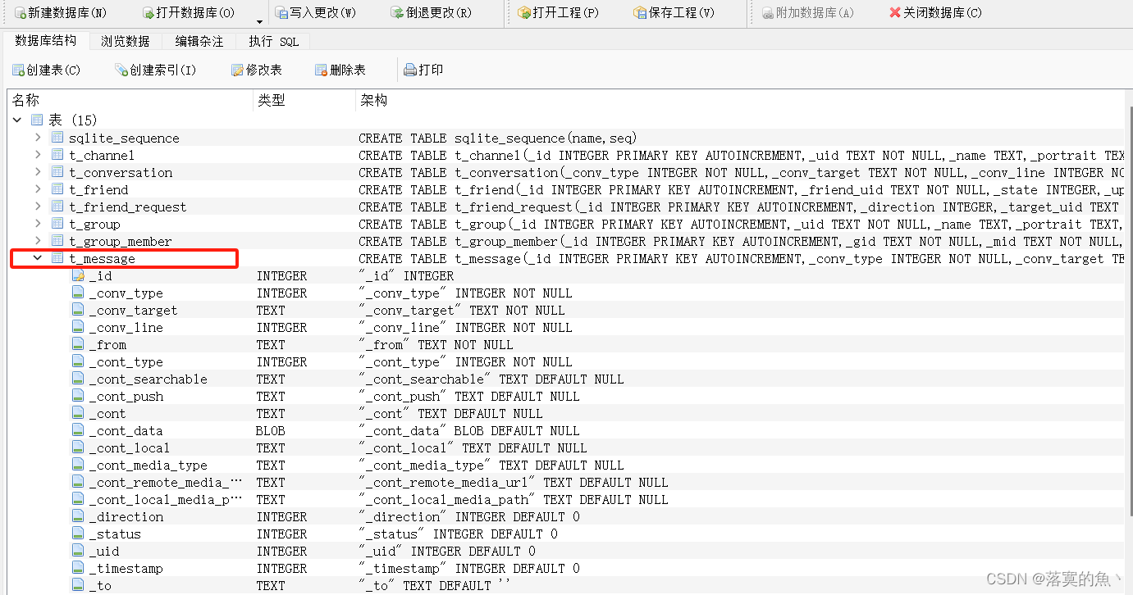1133x595 pixels.
Task: Select the _cont_media_type field row
Action: pos(566,465)
